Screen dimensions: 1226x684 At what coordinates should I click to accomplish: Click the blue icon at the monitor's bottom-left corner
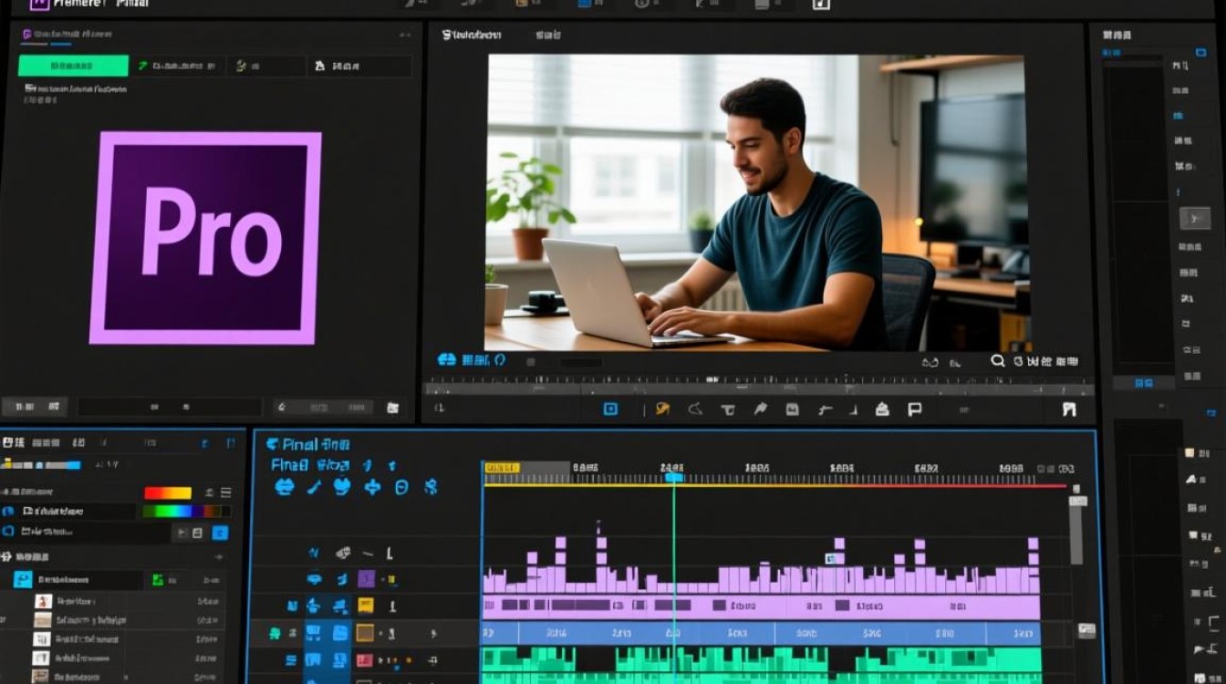[446, 360]
